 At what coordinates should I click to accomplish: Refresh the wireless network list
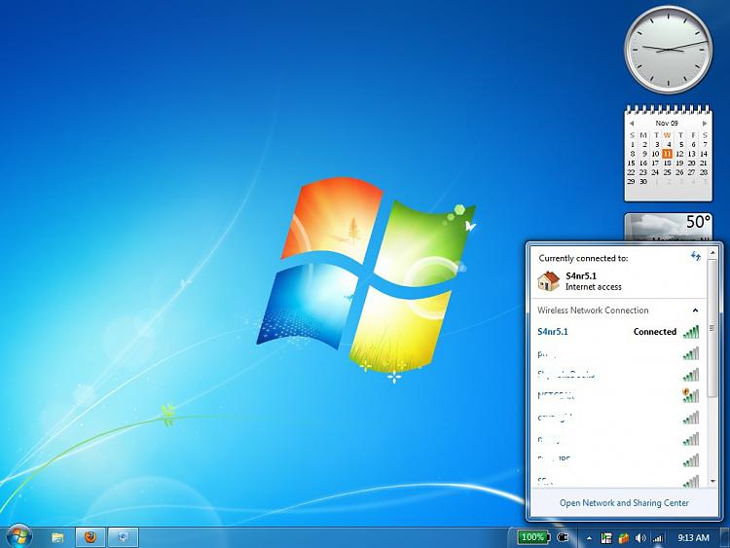click(696, 256)
